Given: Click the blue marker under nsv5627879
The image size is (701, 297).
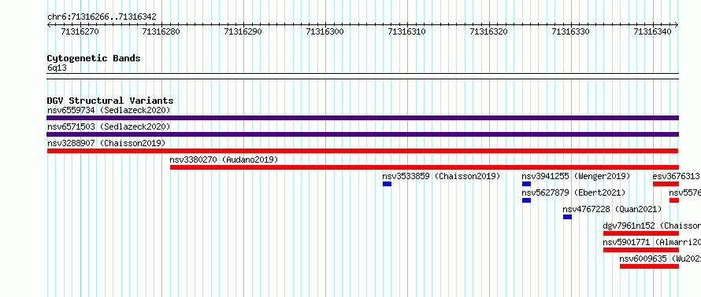Looking at the screenshot, I should pyautogui.click(x=527, y=200).
